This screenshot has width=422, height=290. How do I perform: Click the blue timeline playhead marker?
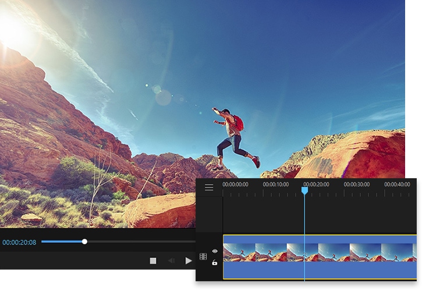pyautogui.click(x=304, y=190)
